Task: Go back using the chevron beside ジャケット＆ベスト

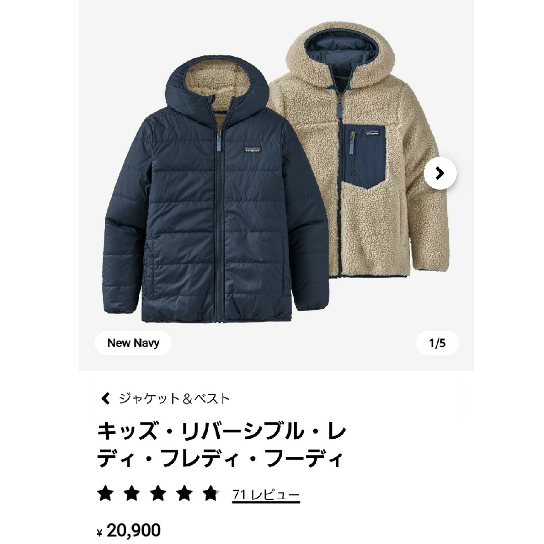Action: pyautogui.click(x=105, y=398)
